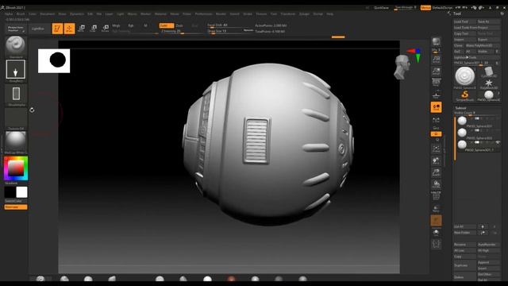Open the Standard brush selector thumbnail
508x286 pixels.
[x=15, y=45]
